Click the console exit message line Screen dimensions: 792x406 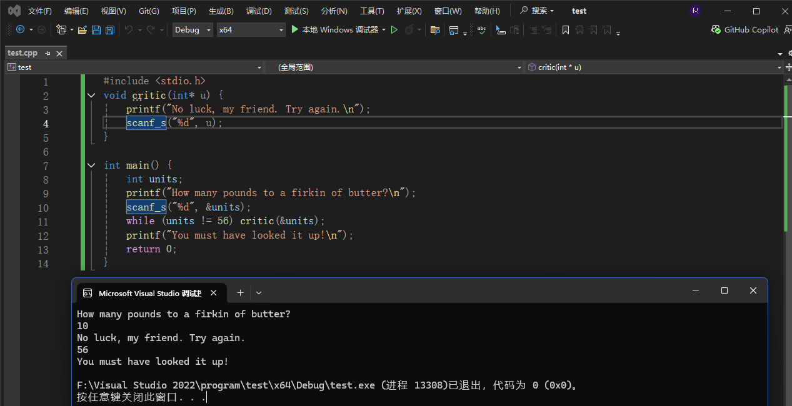pos(329,385)
